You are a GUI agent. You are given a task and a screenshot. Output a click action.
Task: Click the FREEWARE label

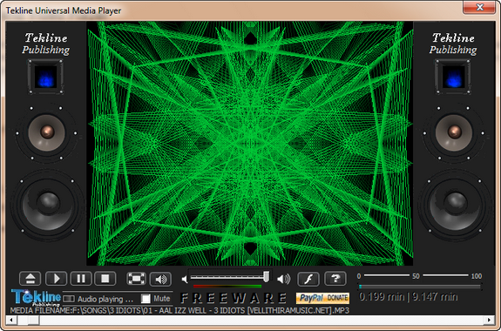point(234,298)
